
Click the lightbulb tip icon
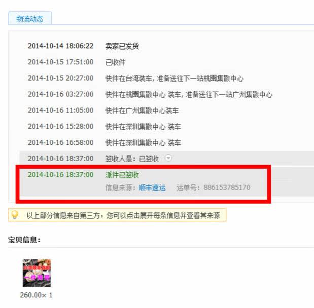point(15,215)
